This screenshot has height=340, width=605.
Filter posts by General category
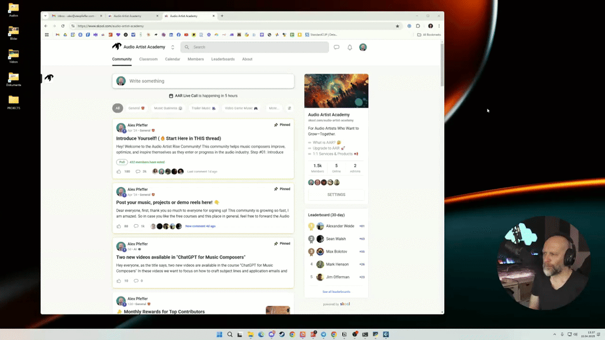(x=136, y=108)
